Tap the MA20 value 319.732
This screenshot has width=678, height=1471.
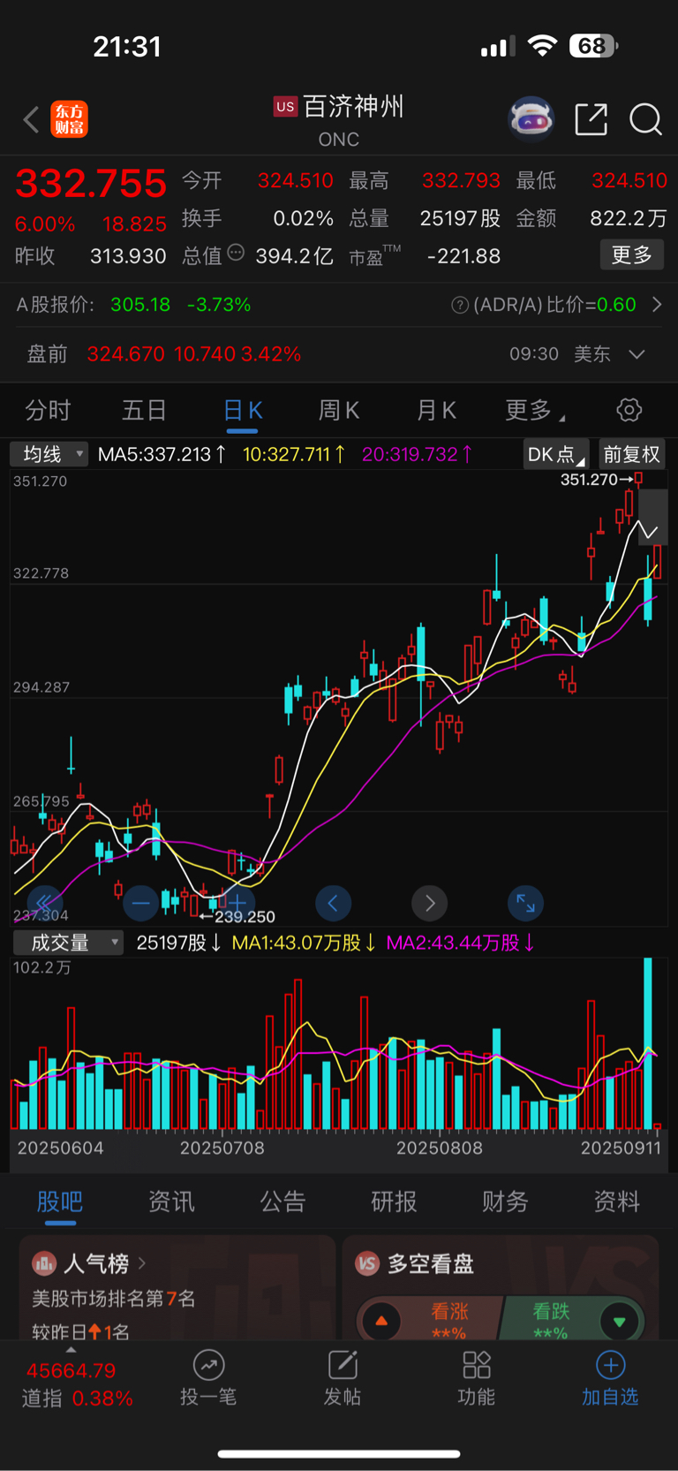[417, 454]
